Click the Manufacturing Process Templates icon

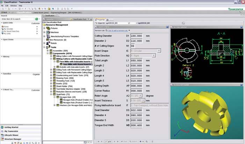pos(48,36)
